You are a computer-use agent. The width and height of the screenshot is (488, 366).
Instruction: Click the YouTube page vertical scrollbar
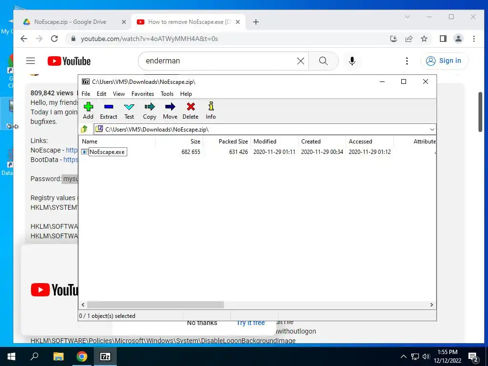click(x=480, y=112)
